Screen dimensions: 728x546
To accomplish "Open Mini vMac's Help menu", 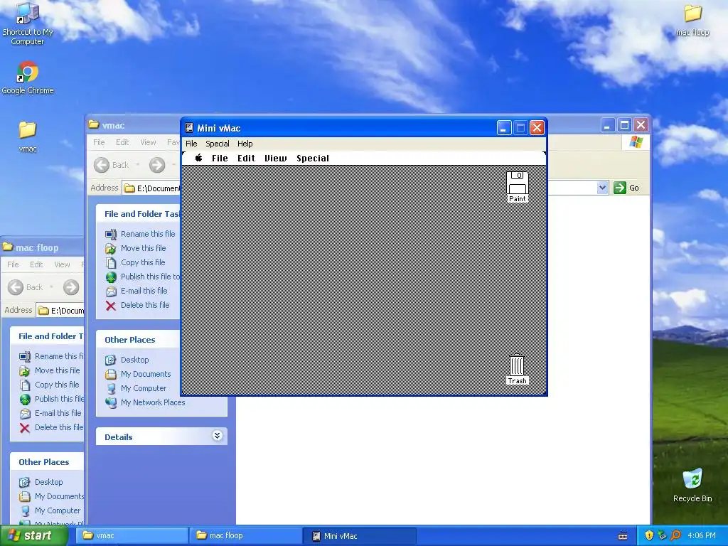I will pos(245,144).
